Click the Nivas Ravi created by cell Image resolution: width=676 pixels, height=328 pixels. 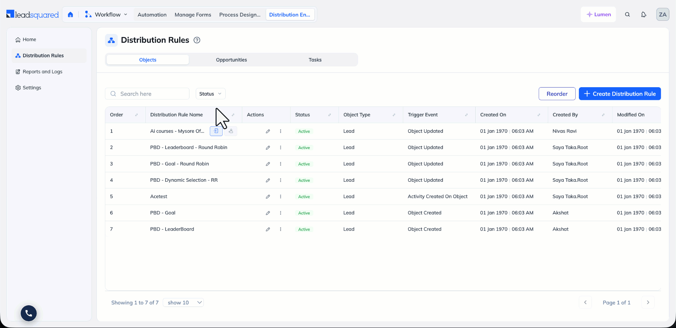pyautogui.click(x=564, y=131)
